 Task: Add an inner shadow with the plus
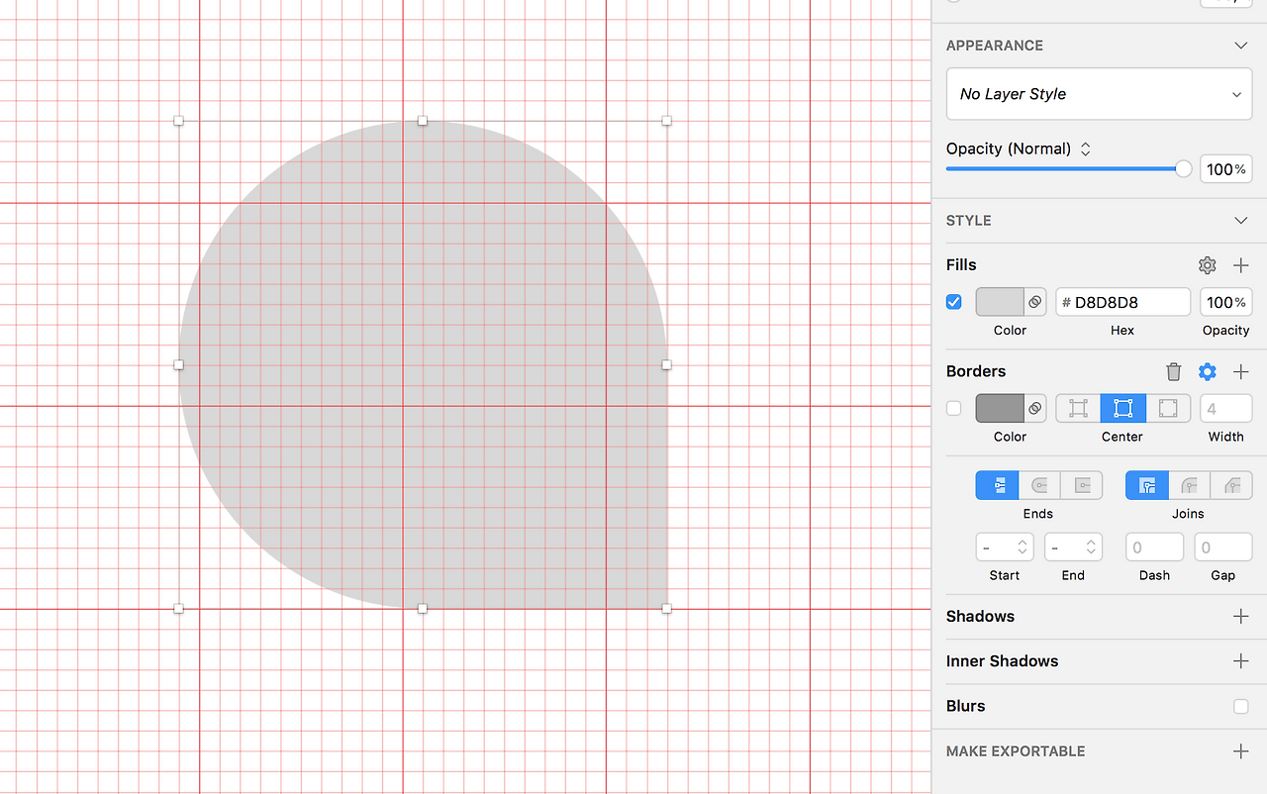coord(1240,660)
